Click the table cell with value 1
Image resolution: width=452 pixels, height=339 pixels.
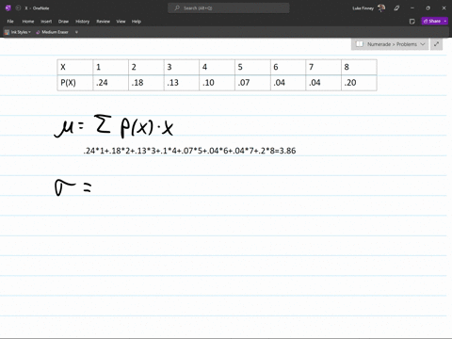[x=110, y=67]
